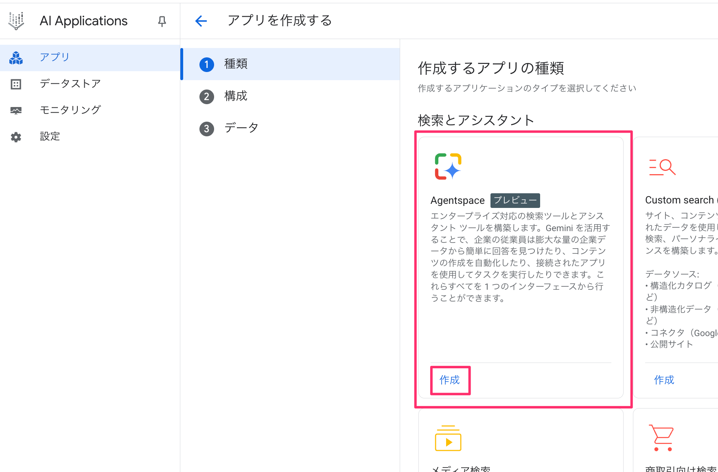Click the データストア grid icon

[x=16, y=84]
